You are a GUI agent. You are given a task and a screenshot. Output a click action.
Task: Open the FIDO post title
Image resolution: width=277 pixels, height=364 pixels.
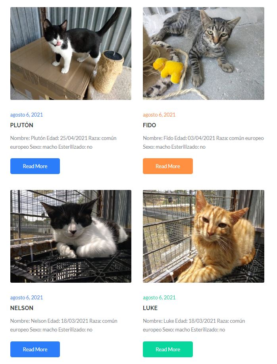pos(150,125)
